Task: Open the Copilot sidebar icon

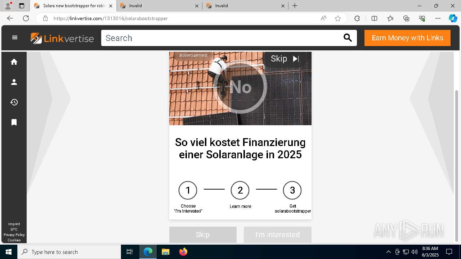Action: (453, 18)
